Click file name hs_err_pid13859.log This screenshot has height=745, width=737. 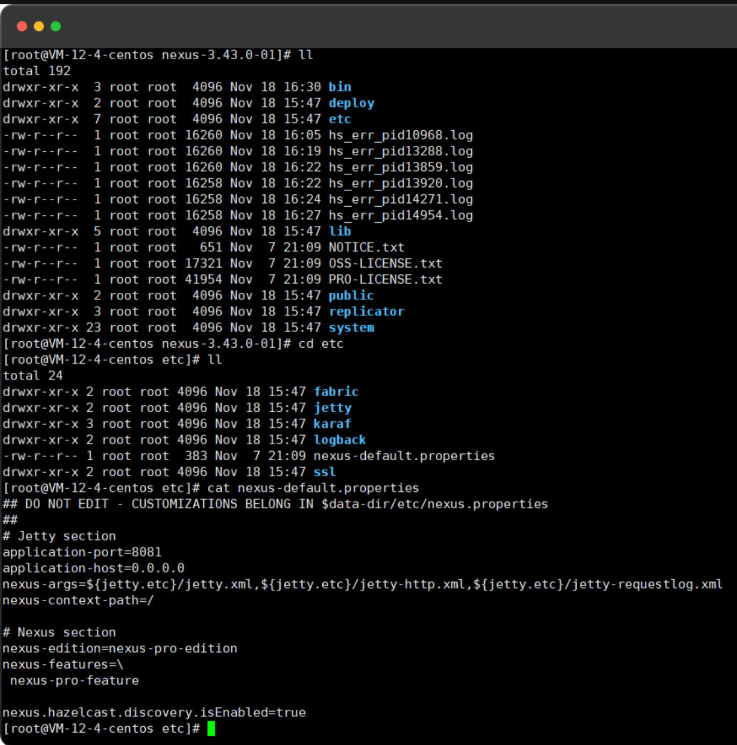tap(401, 167)
